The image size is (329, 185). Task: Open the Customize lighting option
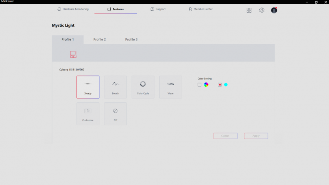click(88, 114)
